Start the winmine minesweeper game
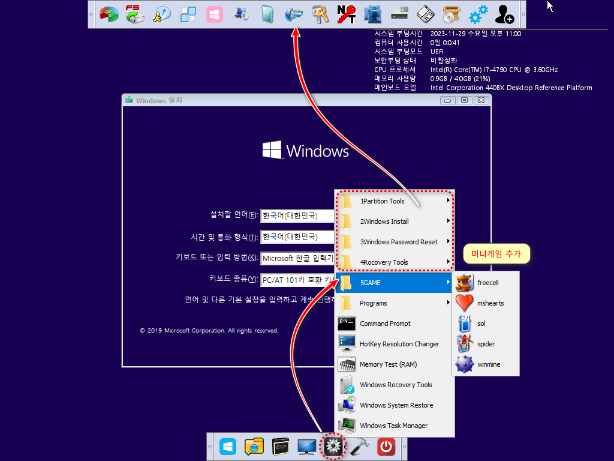Screen dimensions: 614x461 [486, 364]
